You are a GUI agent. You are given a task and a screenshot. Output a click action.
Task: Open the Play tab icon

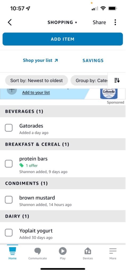63,251
